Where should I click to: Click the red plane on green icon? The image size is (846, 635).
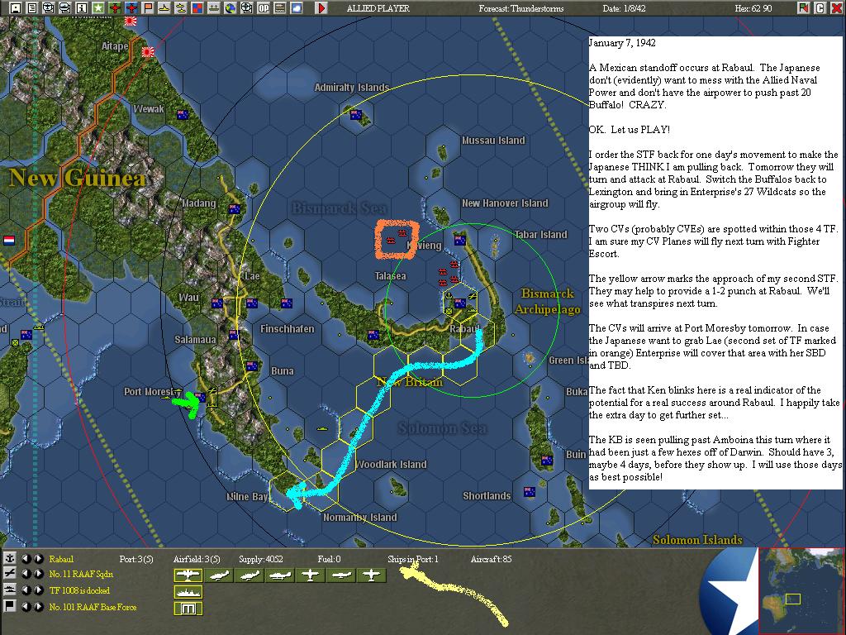(x=115, y=8)
